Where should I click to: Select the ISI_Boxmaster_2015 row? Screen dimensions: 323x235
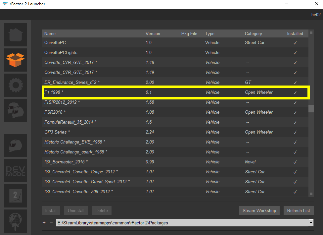[175, 162]
